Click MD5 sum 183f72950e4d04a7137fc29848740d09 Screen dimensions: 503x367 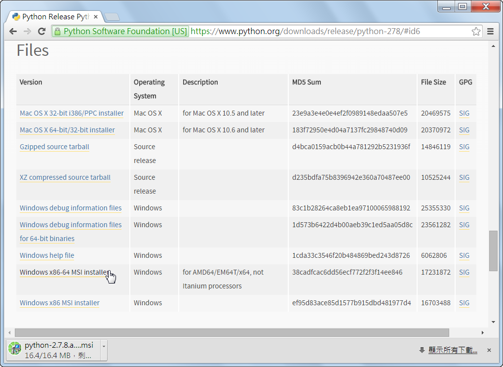[349, 130]
